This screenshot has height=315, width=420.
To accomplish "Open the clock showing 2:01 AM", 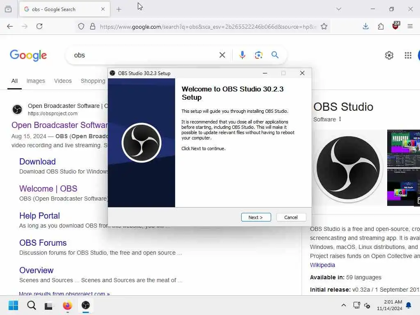I will point(390,305).
